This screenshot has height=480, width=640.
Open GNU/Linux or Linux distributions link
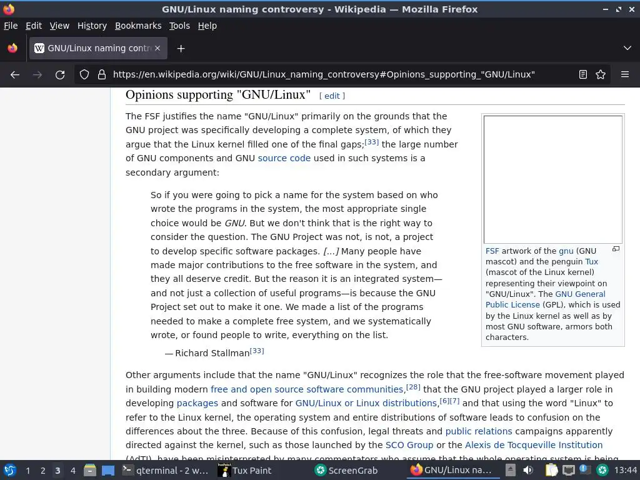pyautogui.click(x=366, y=403)
